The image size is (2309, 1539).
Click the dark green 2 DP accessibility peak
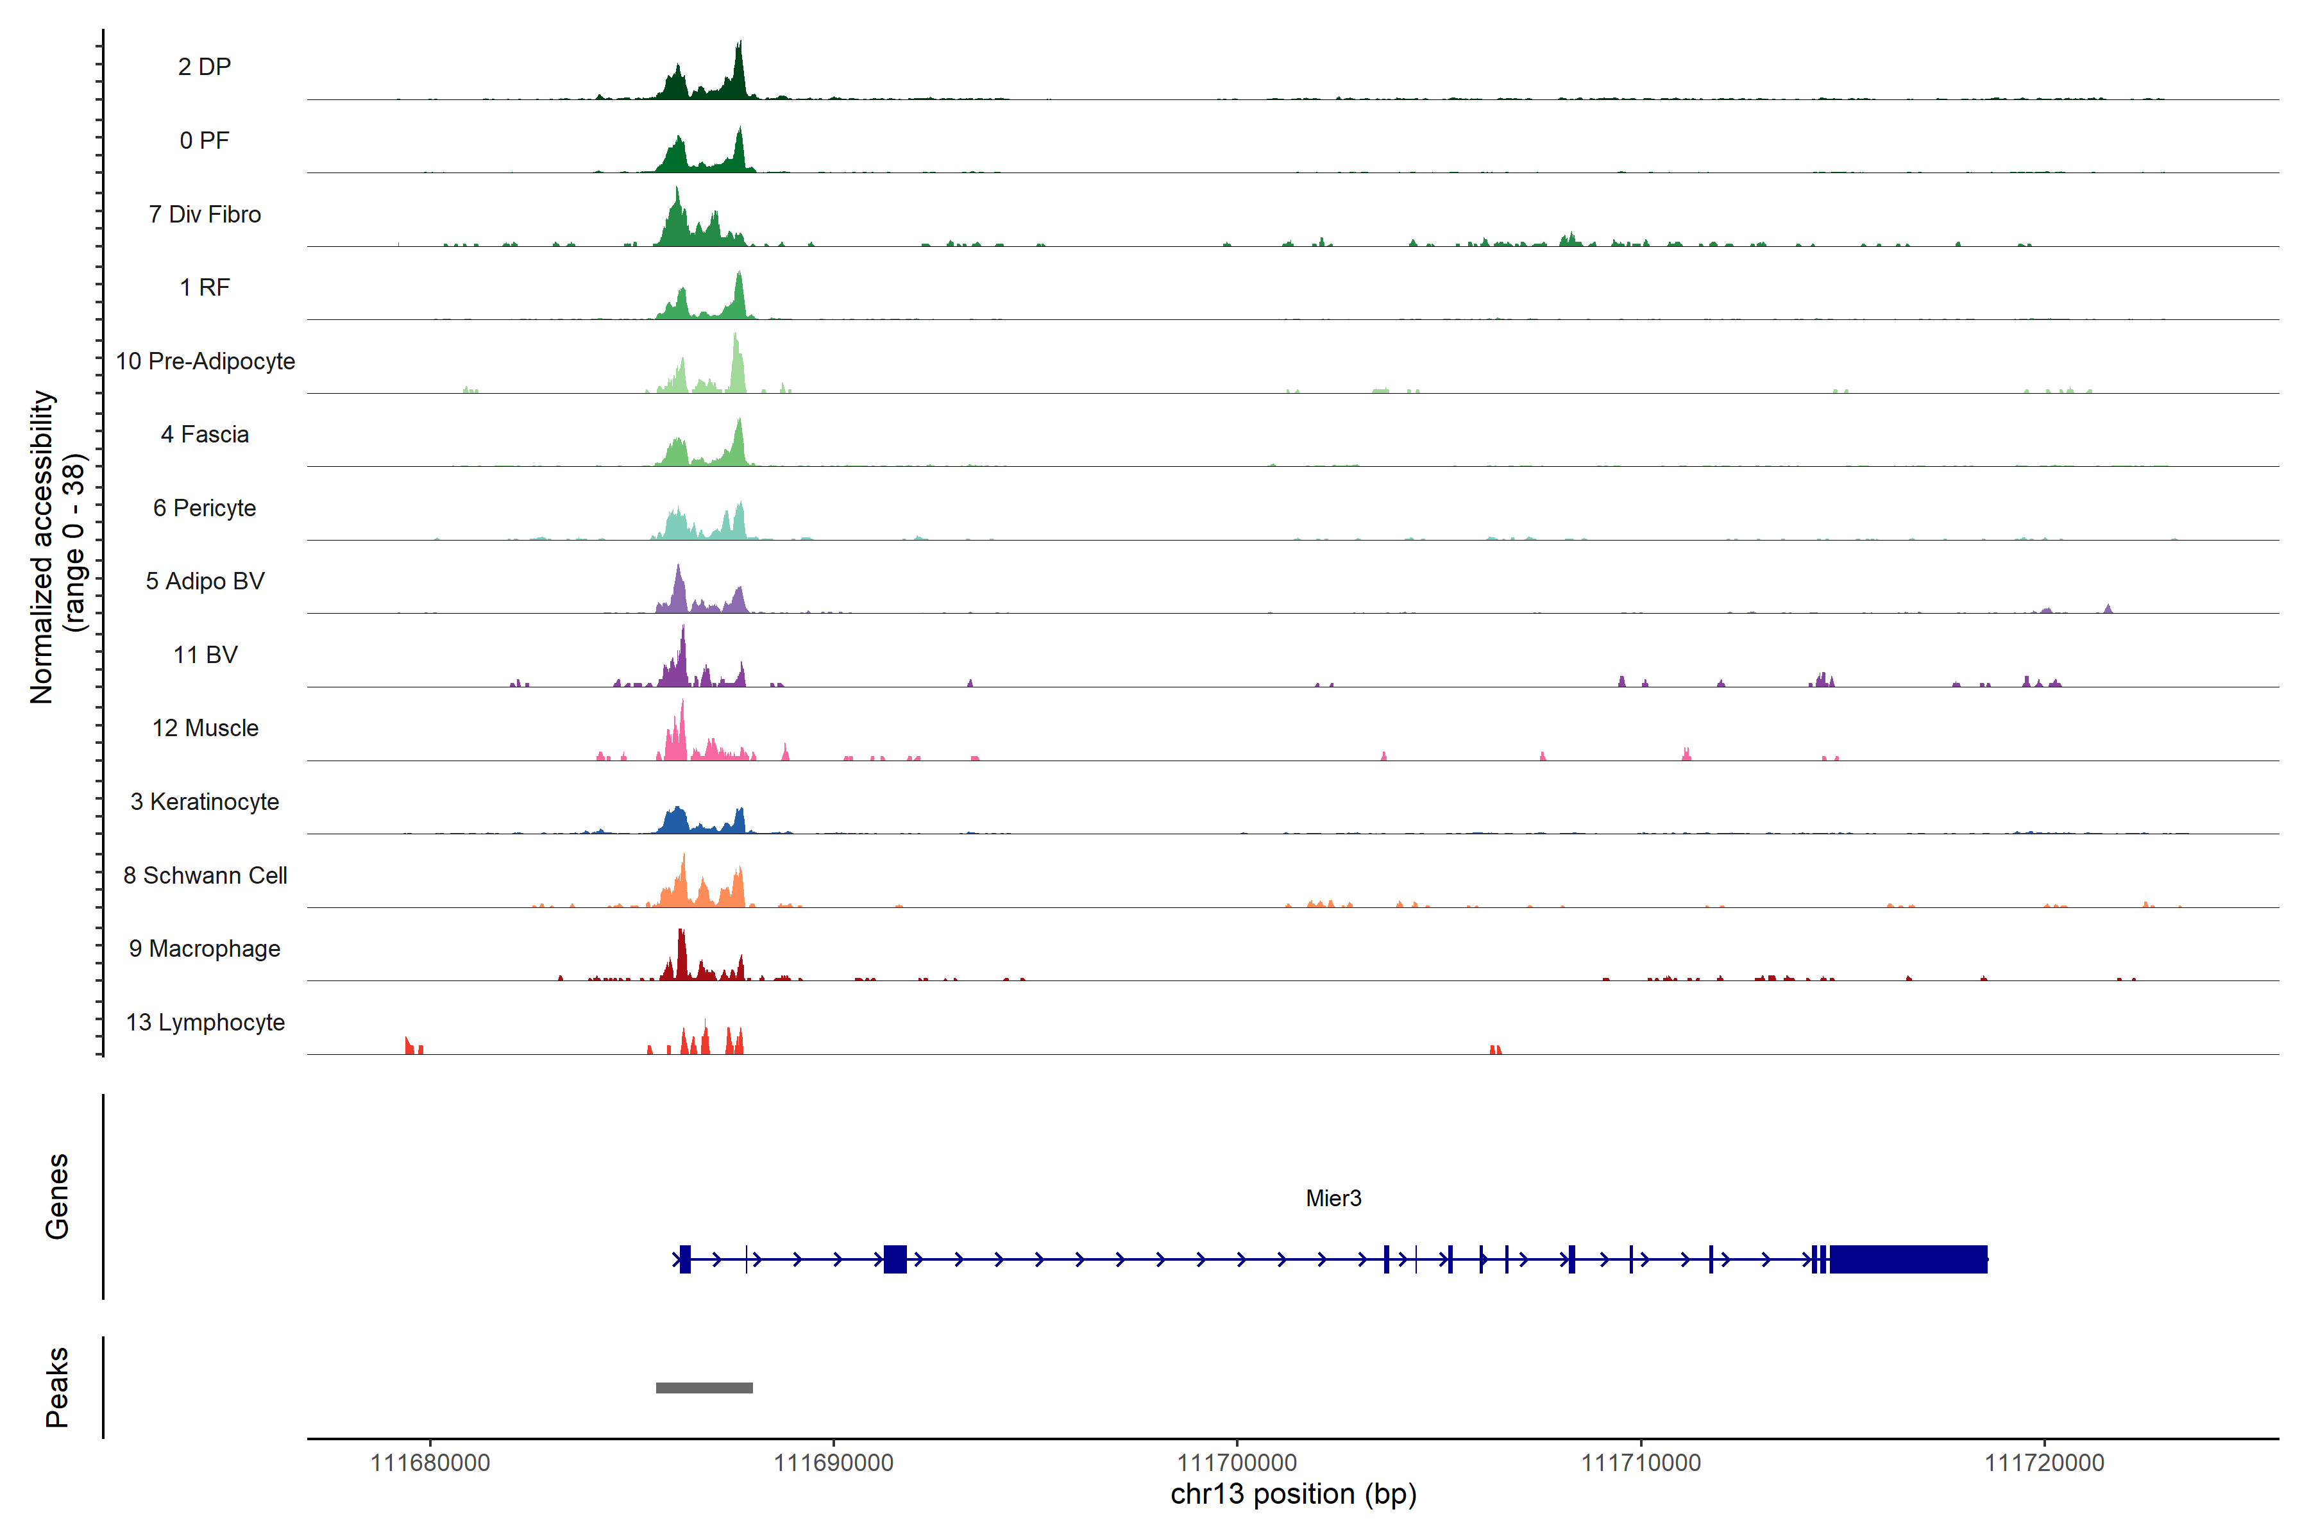(x=738, y=78)
